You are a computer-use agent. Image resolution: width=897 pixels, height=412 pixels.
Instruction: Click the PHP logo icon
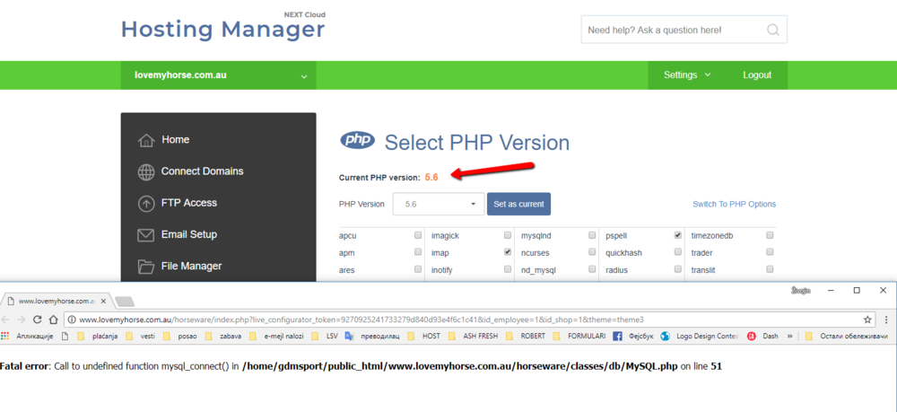[x=358, y=140]
